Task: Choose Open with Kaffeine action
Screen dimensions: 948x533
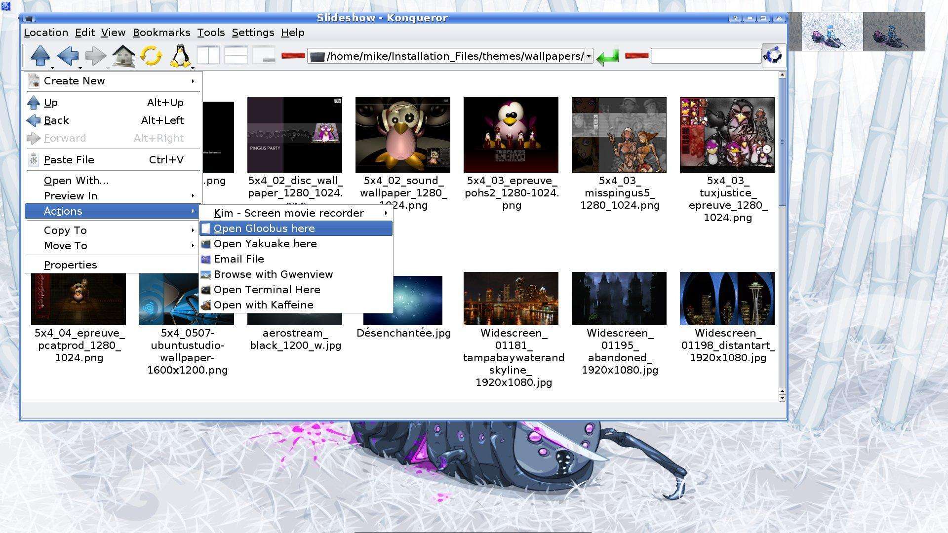Action: click(296, 305)
